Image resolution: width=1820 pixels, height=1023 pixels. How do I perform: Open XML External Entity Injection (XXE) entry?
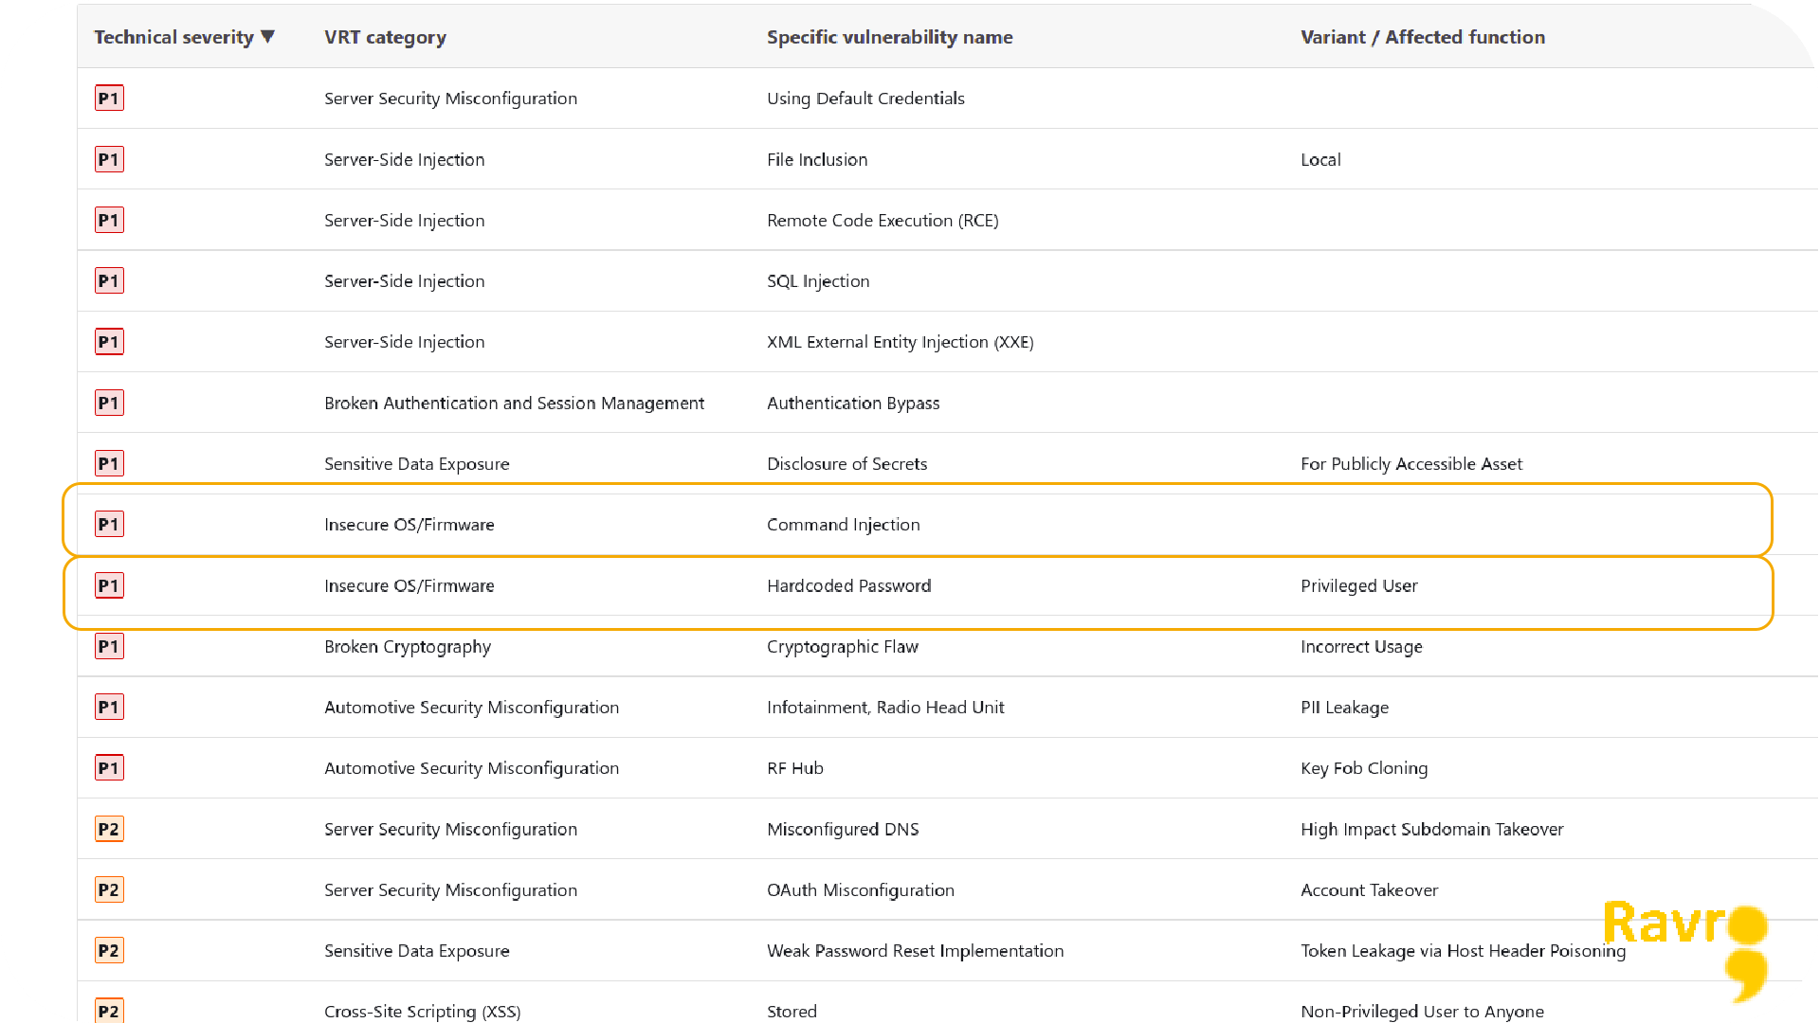900,342
